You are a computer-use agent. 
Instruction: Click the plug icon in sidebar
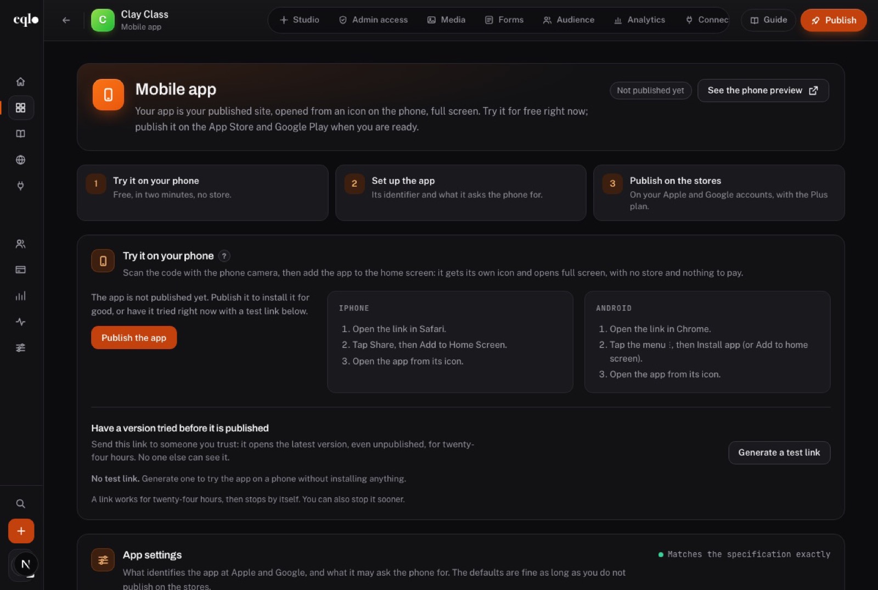(x=20, y=186)
